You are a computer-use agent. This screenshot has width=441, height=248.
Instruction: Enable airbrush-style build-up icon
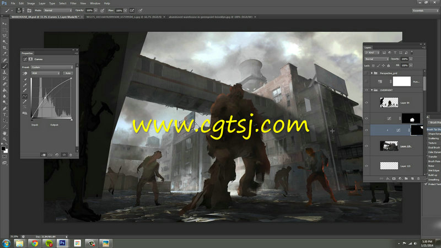coord(132,10)
